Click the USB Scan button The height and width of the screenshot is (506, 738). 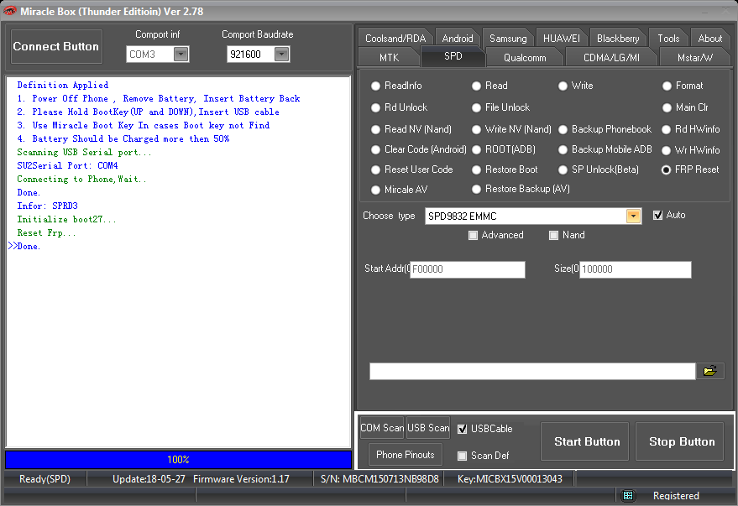[x=428, y=428]
